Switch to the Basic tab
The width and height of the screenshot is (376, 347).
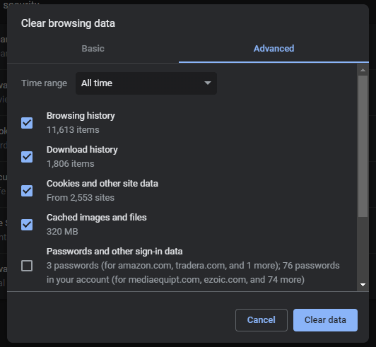pyautogui.click(x=93, y=49)
